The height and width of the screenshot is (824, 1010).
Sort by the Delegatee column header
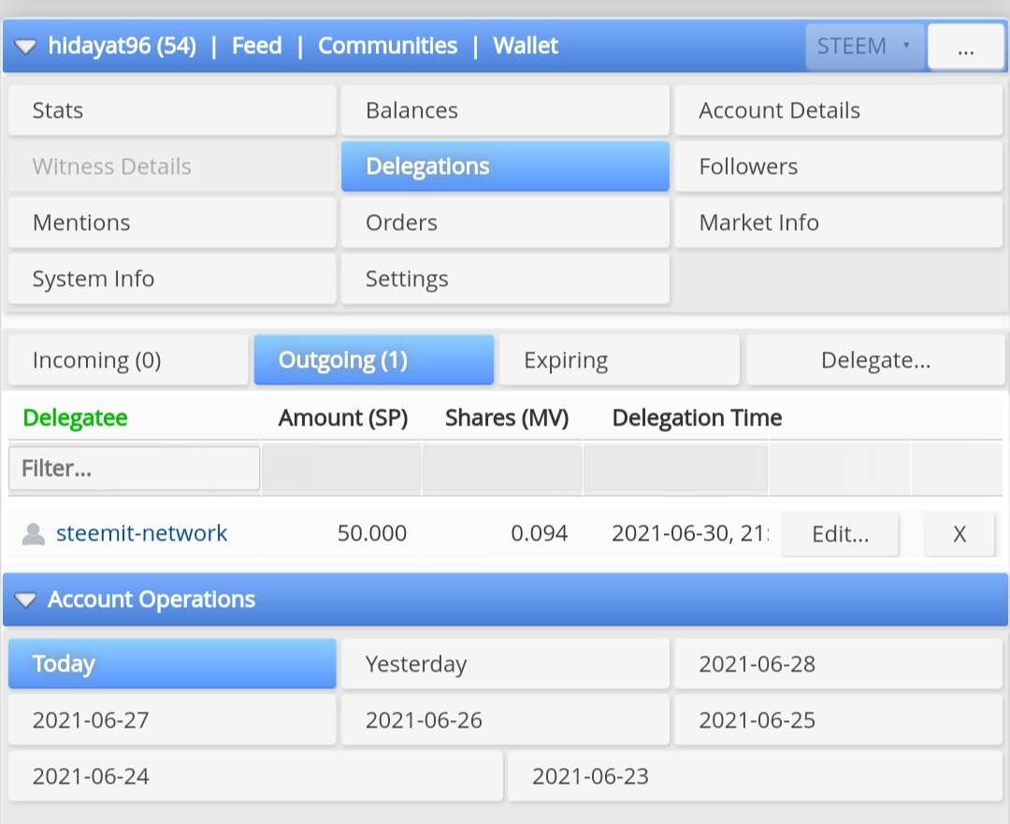click(x=76, y=417)
